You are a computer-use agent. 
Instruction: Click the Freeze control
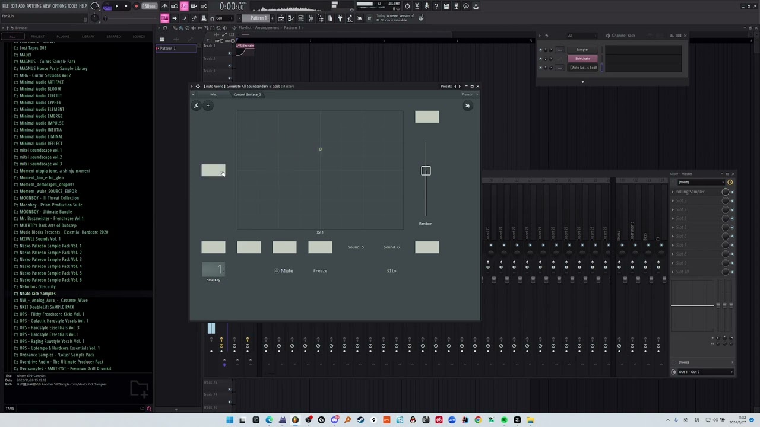320,271
